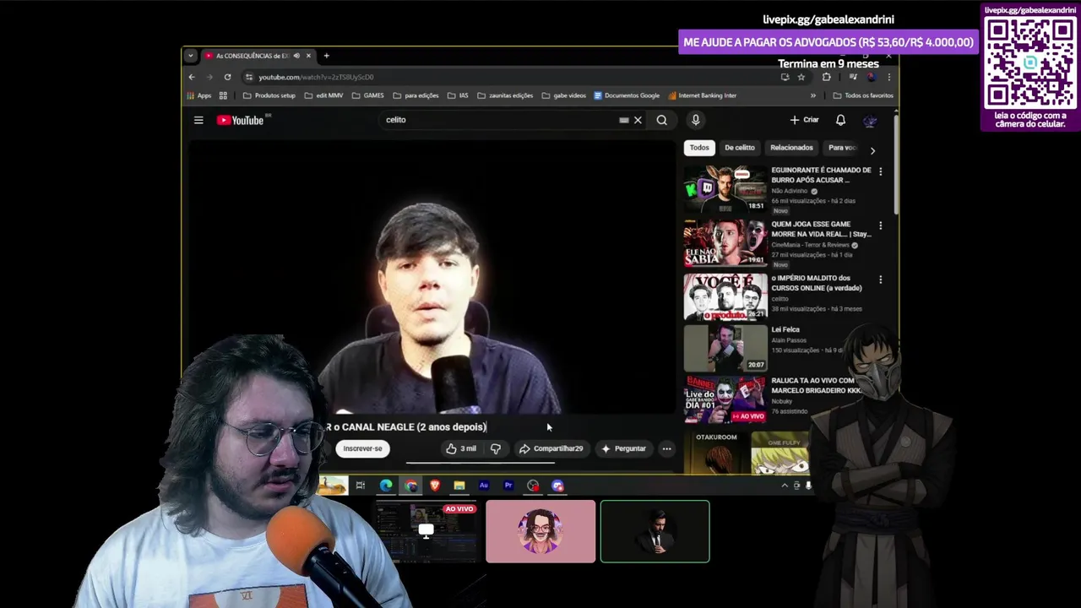This screenshot has height=608, width=1081.
Task: Open more actions beside the Perguntar button
Action: pos(666,448)
